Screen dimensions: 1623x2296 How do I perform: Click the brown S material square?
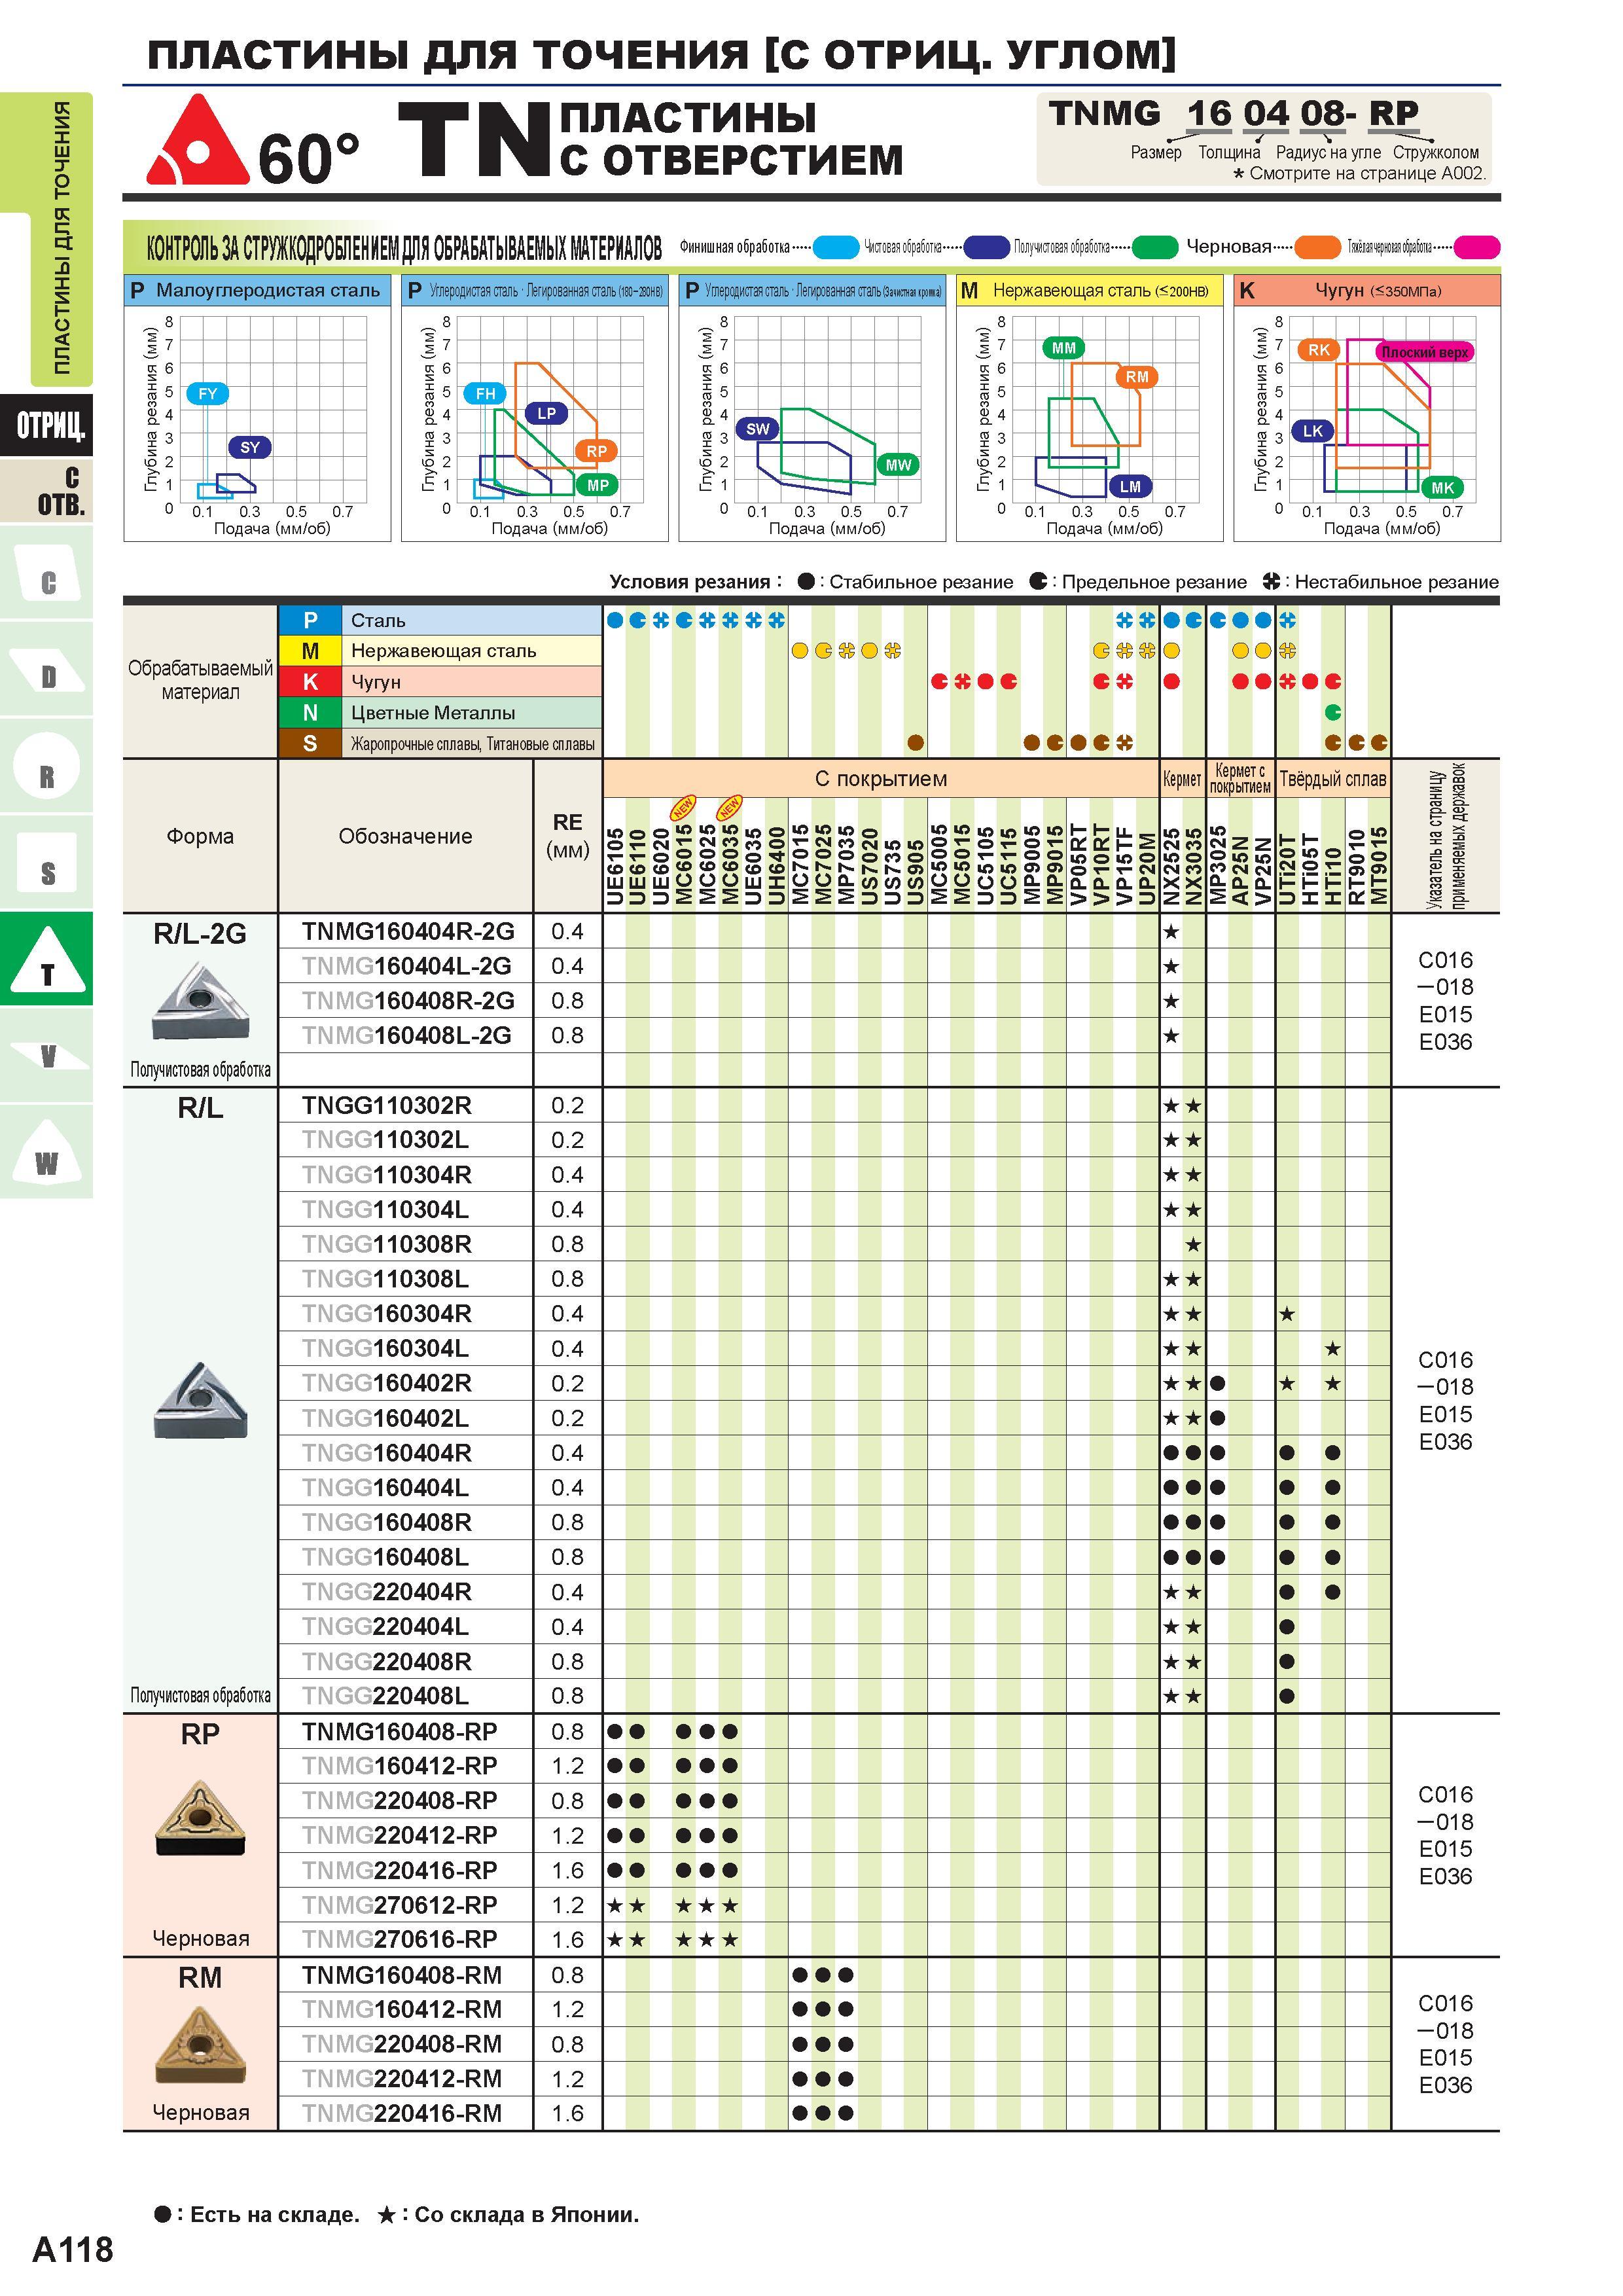pyautogui.click(x=310, y=744)
